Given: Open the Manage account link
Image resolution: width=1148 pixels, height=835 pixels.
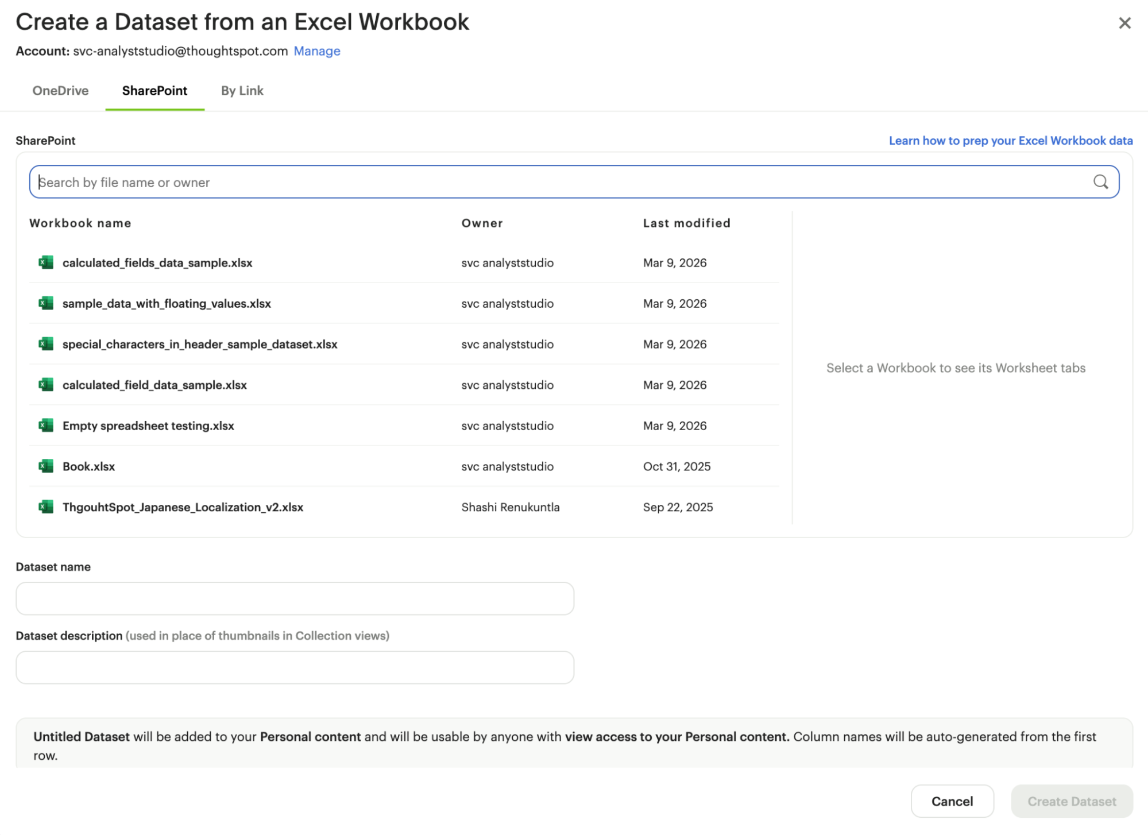Looking at the screenshot, I should pyautogui.click(x=316, y=51).
